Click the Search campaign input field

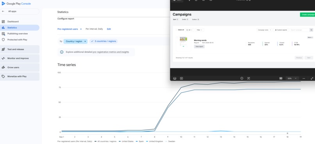300,30
